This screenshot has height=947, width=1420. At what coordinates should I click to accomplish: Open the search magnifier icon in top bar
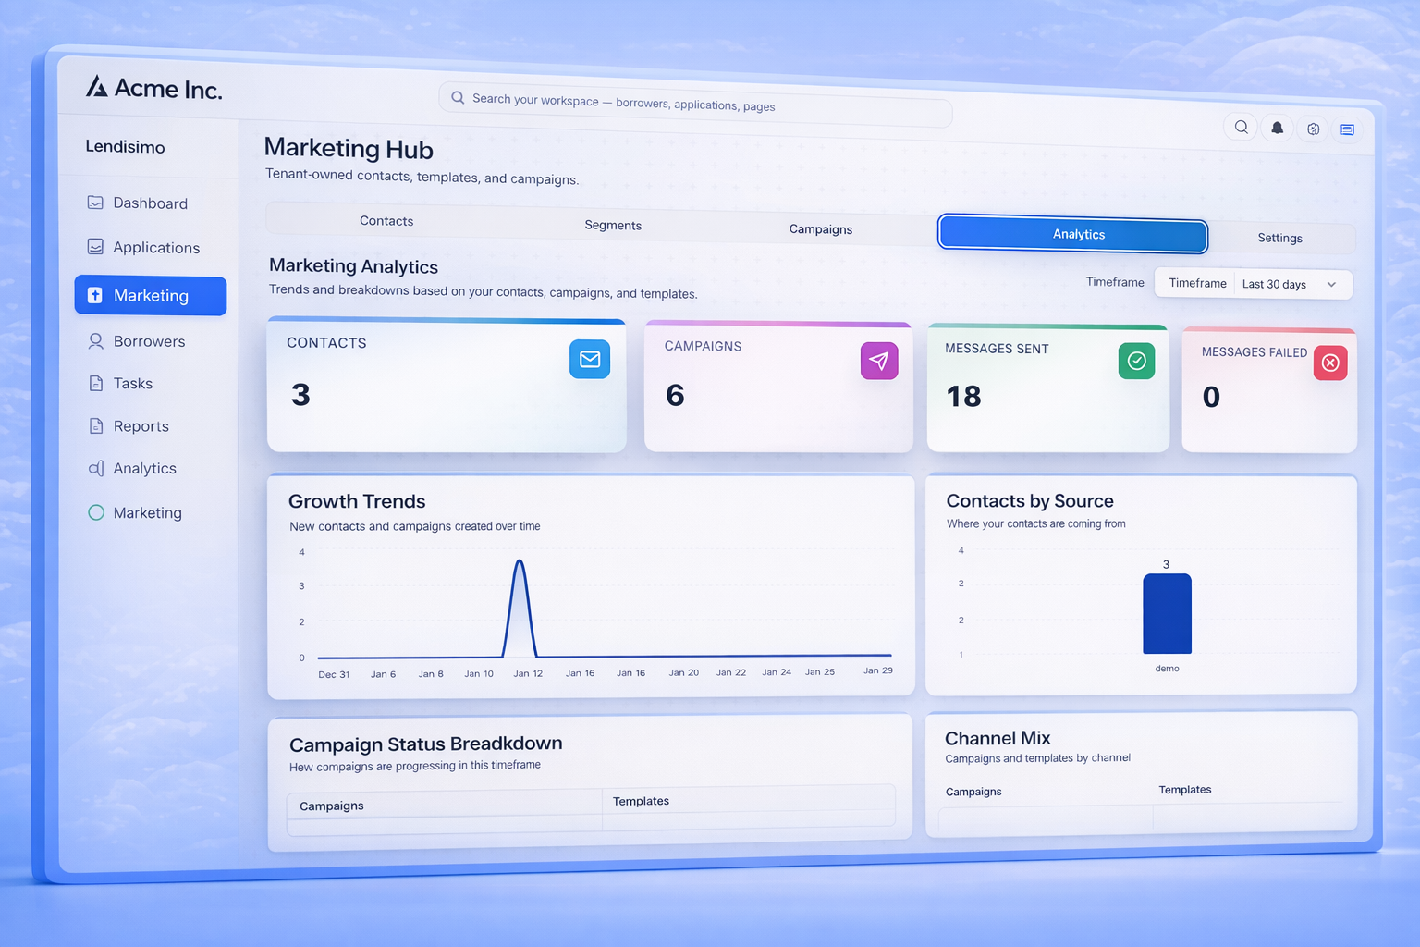tap(1241, 128)
